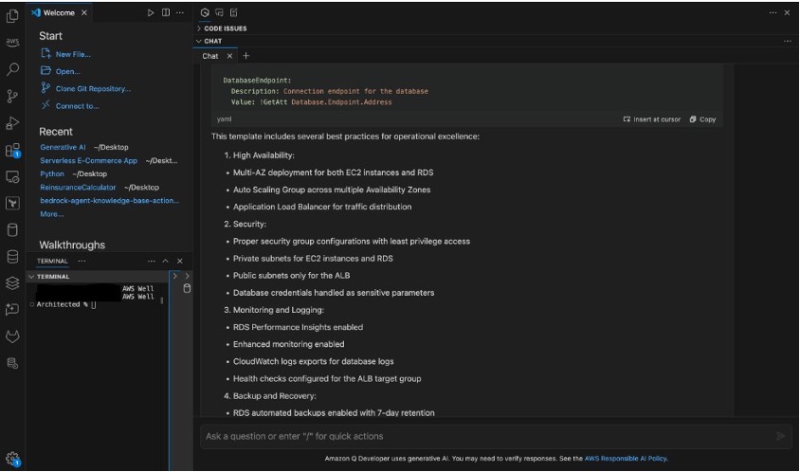Image resolution: width=800 pixels, height=472 pixels.
Task: Collapse the TERMINAL section chevron
Action: pos(31,276)
